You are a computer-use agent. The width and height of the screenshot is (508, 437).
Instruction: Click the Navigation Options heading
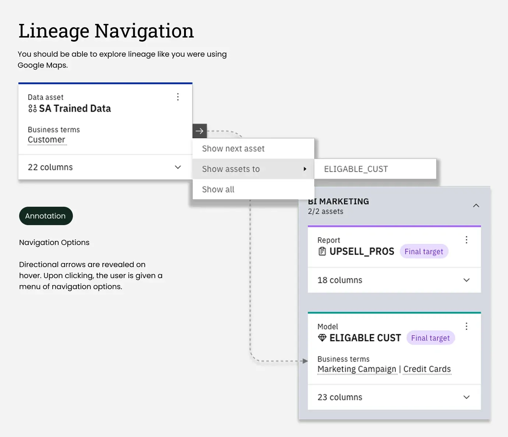pyautogui.click(x=54, y=242)
